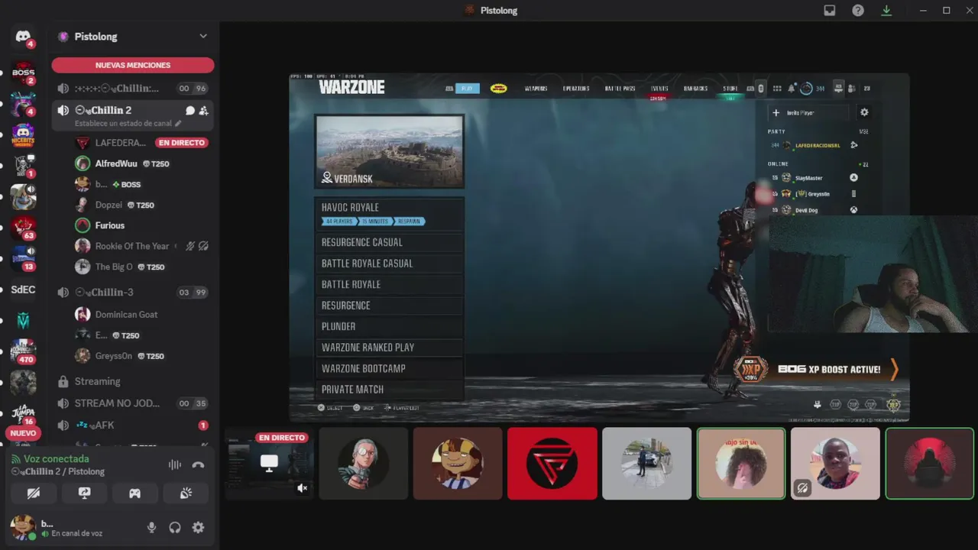Click Warzone Weapons tab in stream
The image size is (978, 550).
click(x=536, y=89)
